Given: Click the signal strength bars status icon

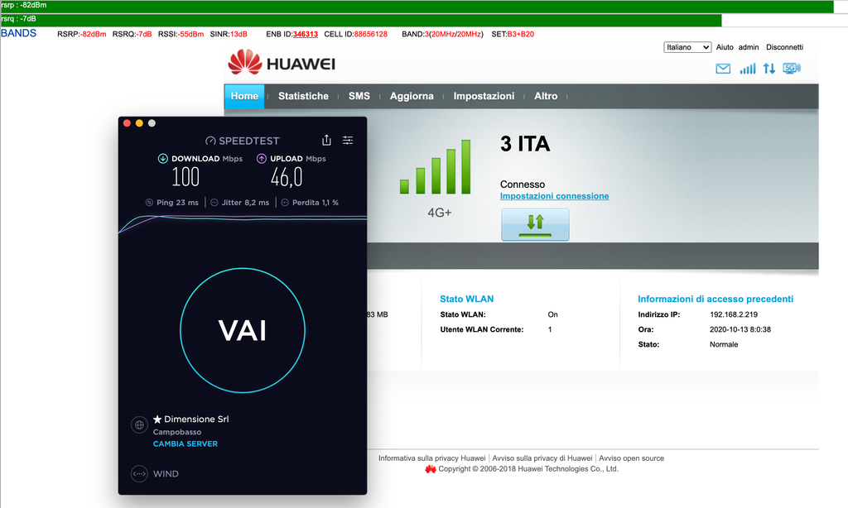Looking at the screenshot, I should [x=748, y=69].
